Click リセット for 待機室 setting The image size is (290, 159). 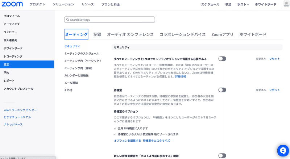click(274, 90)
